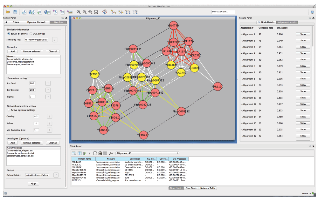Float the Results Panel window
The image size is (318, 201).
(310, 18)
